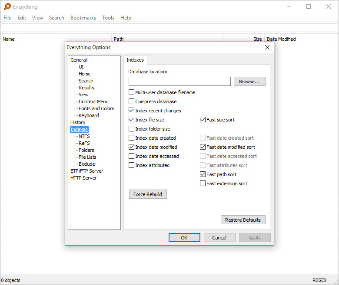This screenshot has width=339, height=285.
Task: Open the View menu
Action: tap(37, 18)
